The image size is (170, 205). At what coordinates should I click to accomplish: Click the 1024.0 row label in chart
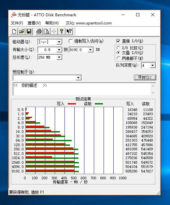(x=18, y=158)
